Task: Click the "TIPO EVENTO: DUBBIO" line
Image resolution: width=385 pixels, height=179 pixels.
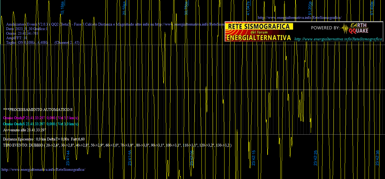Action: point(117,145)
